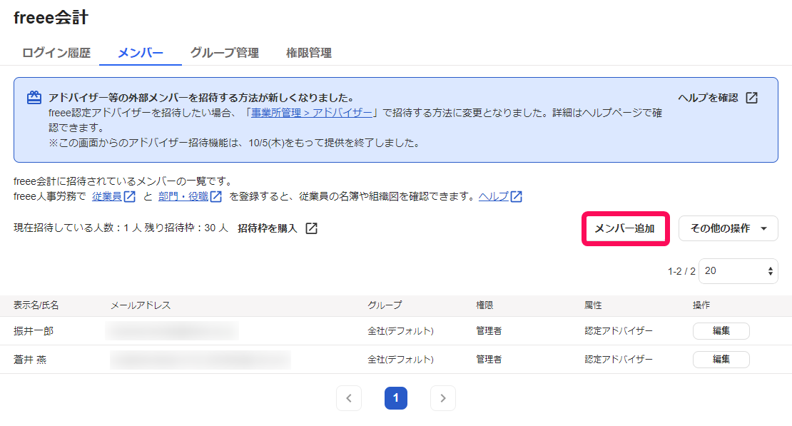Open the ログイン履歴 tab

(56, 53)
